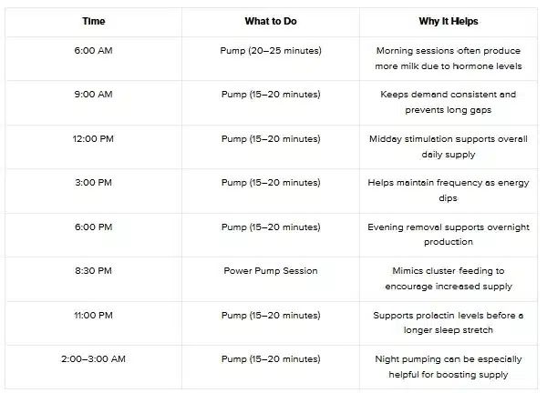Select the "Power Pump Session" cell
547x393 pixels.
coord(271,271)
